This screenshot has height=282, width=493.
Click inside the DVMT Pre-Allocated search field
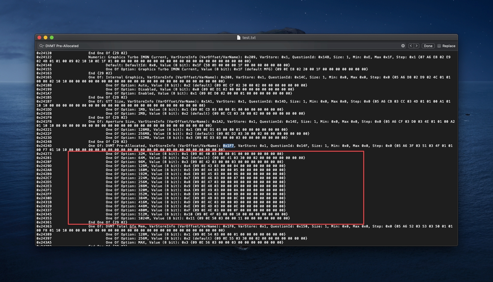217,46
